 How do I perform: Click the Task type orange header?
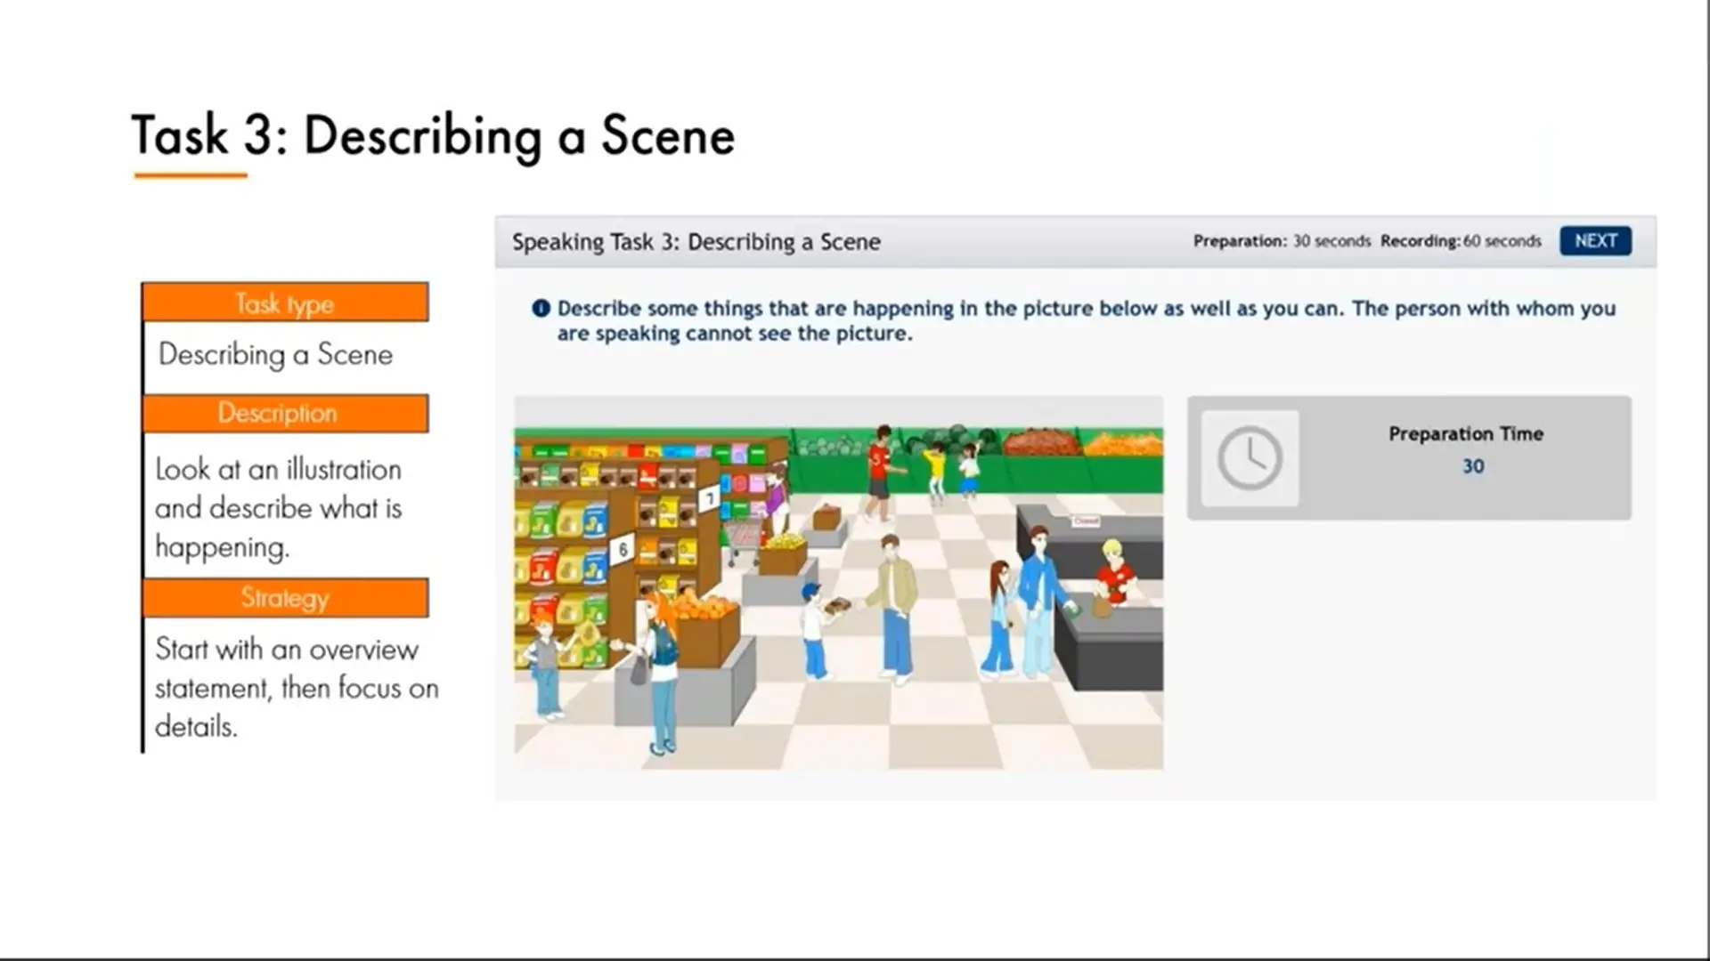click(285, 303)
